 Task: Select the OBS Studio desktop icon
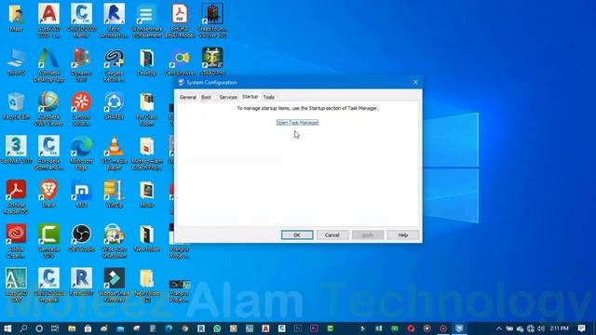click(x=81, y=238)
